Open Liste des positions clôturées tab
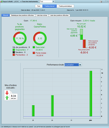The height and width of the screenshot is (128, 109). tap(59, 15)
